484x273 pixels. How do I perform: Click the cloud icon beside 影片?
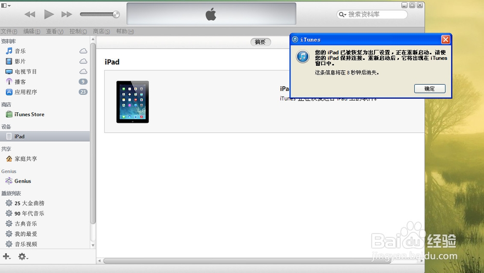point(83,61)
